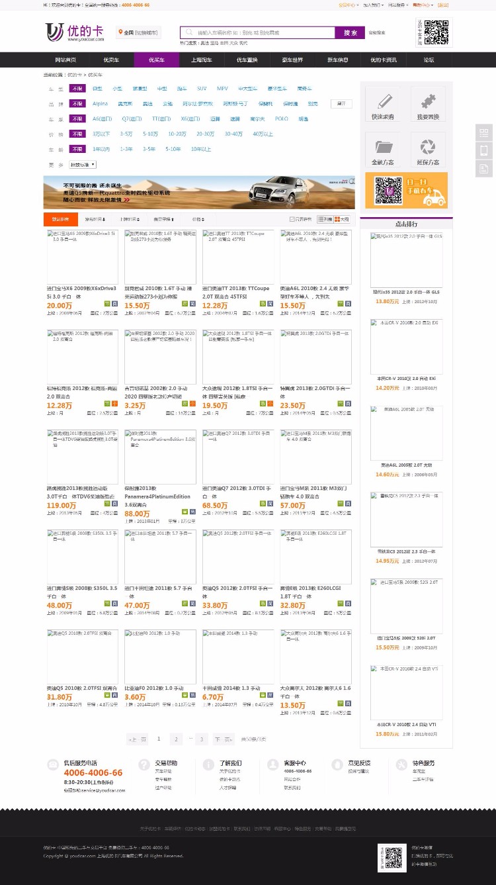Select 不限 in the 价格 filter row

coord(78,134)
